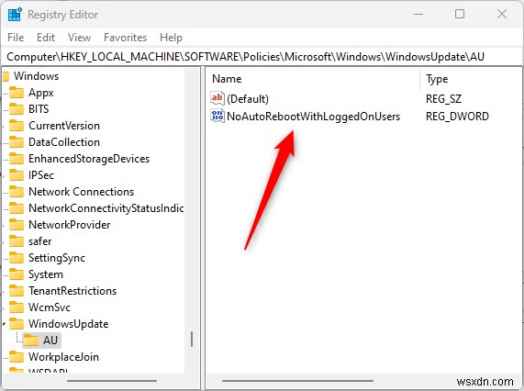Select the WorkplaceJoin folder icon
Viewport: 524px width, 391px height.
(17, 357)
